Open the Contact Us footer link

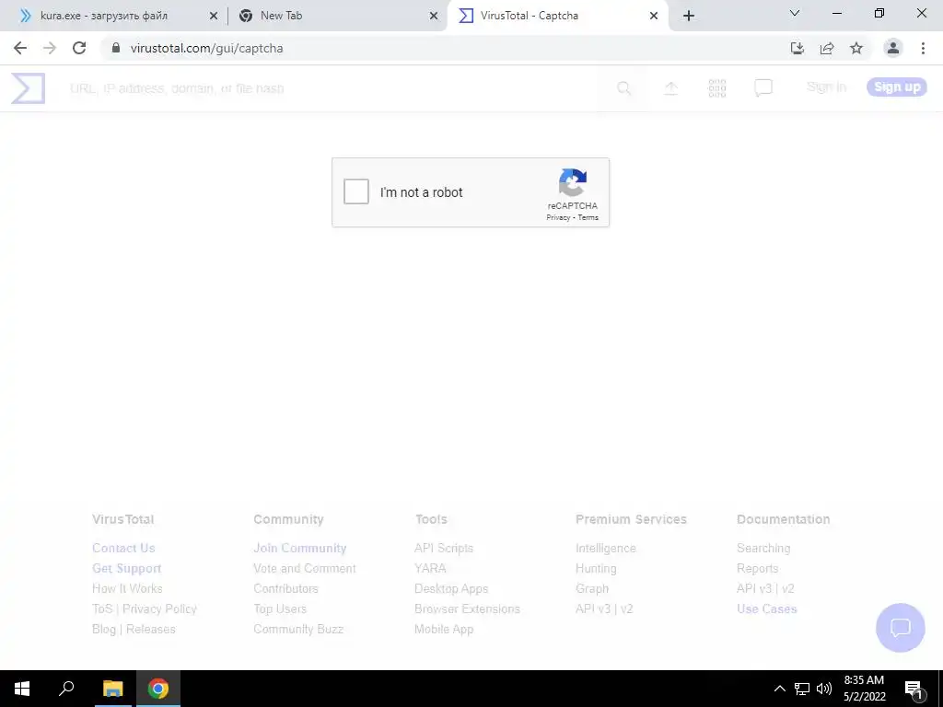pyautogui.click(x=124, y=549)
